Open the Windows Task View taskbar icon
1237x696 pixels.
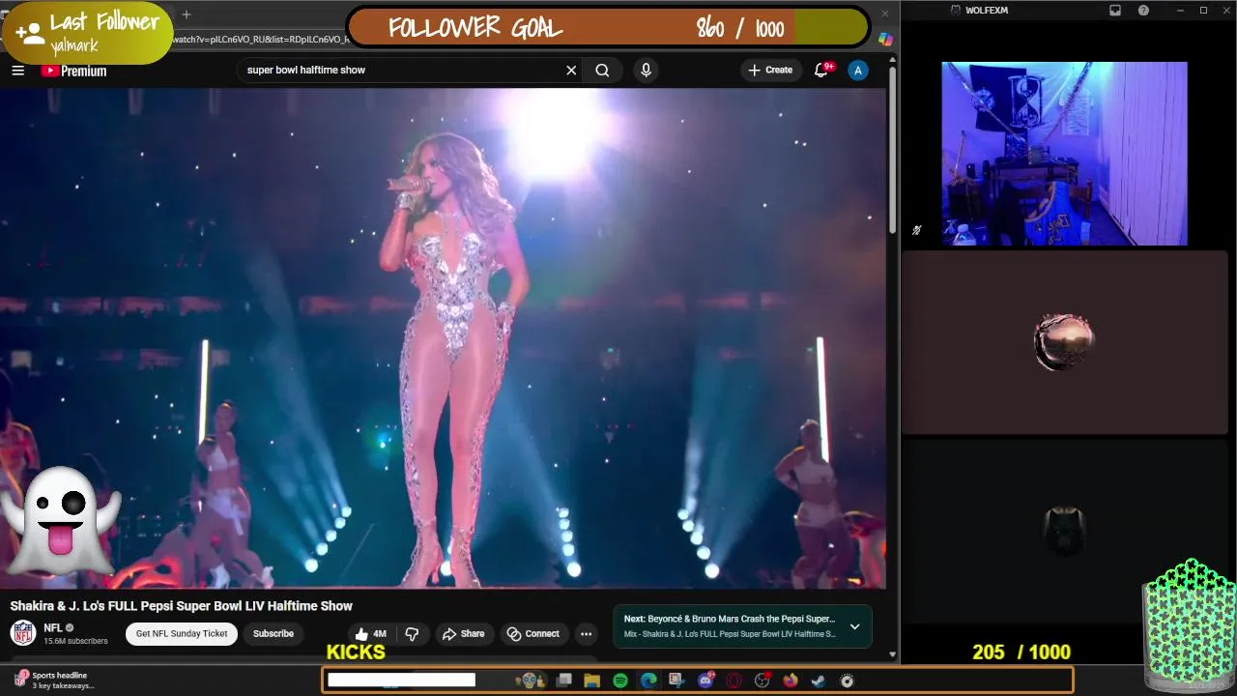coord(564,681)
